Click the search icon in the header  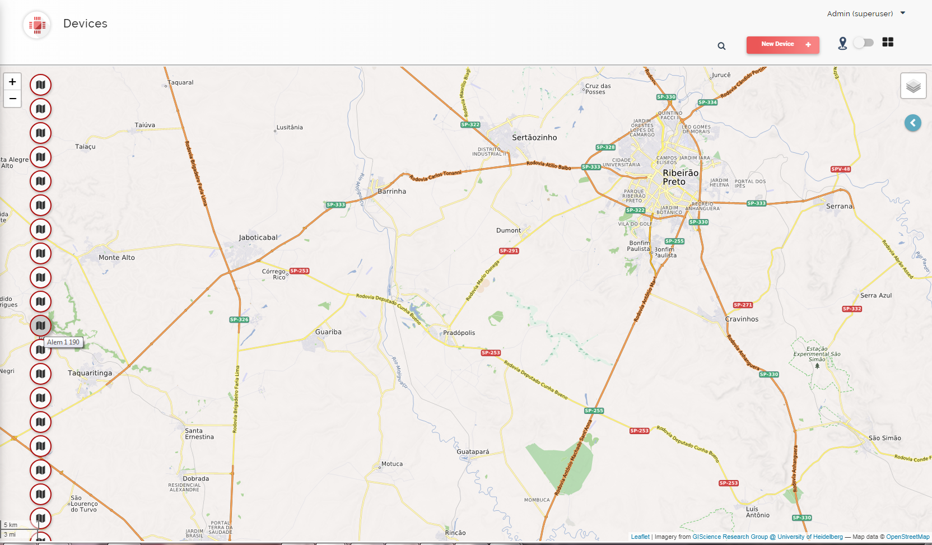coord(721,46)
